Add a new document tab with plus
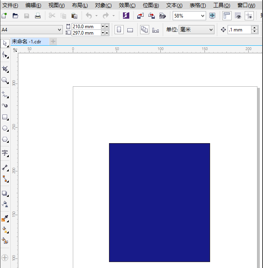Screen dimensions: 263x268 53,41
